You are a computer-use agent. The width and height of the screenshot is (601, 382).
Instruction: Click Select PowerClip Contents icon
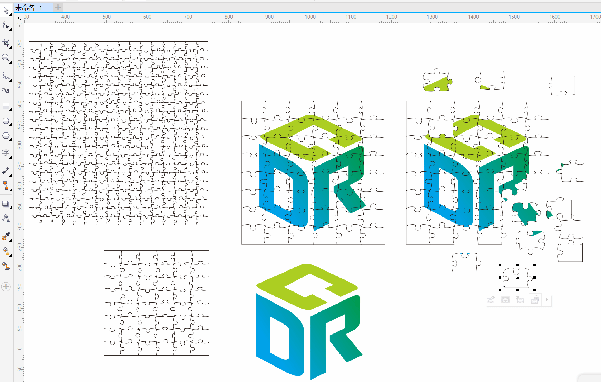click(x=505, y=300)
